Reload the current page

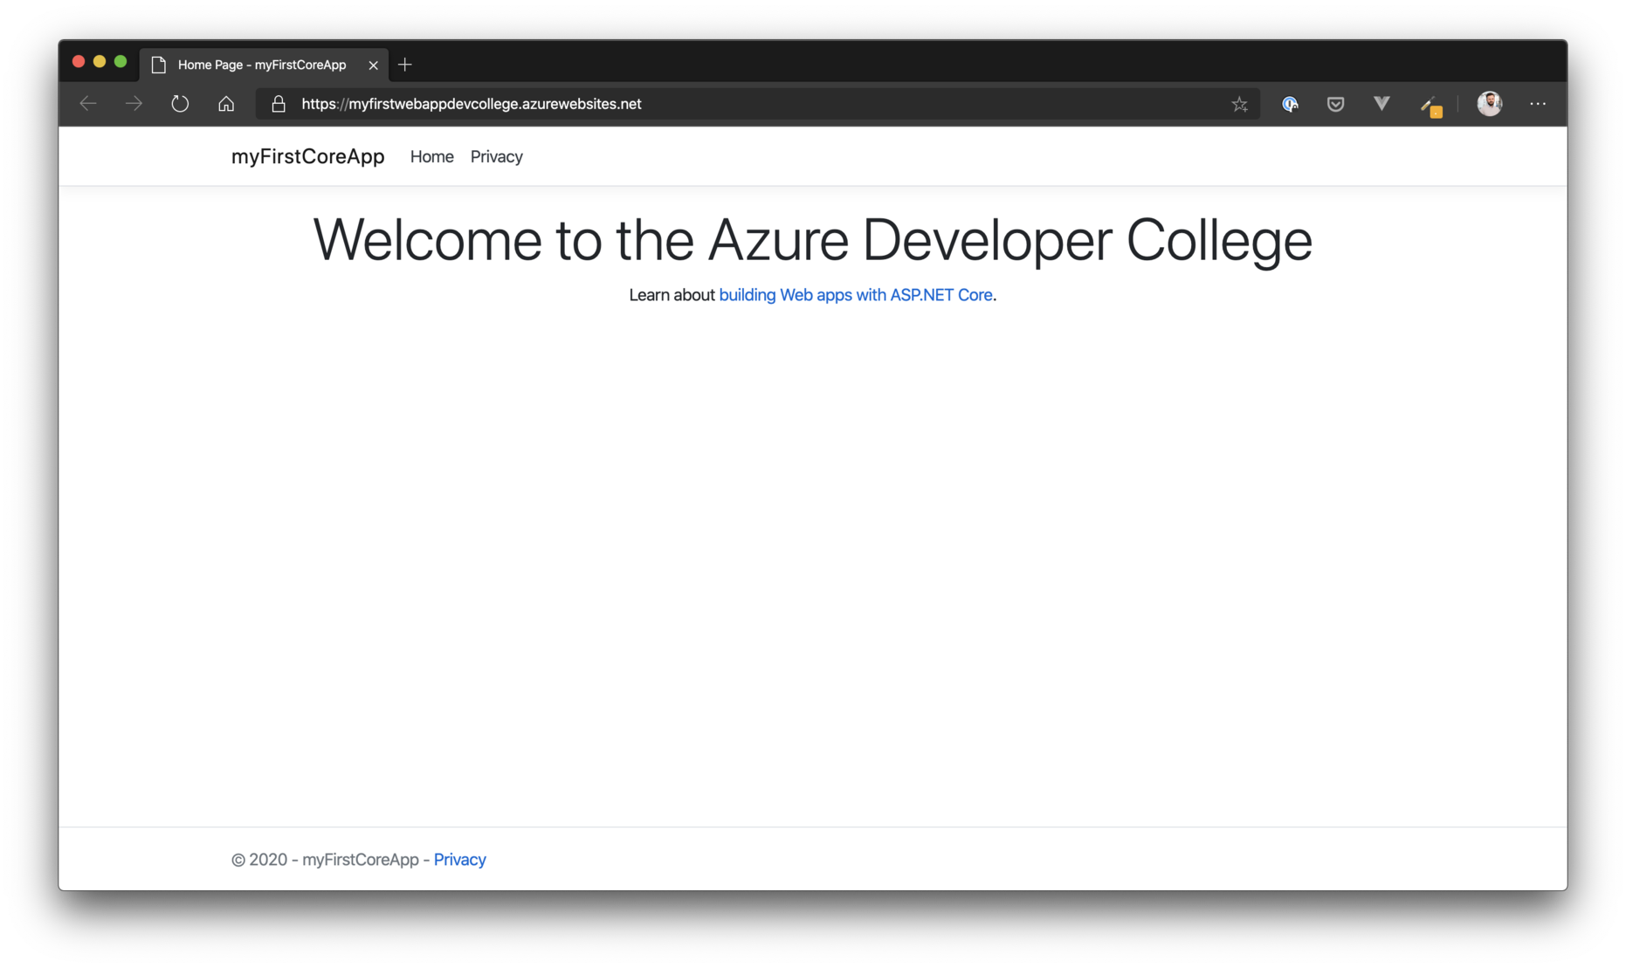click(180, 103)
